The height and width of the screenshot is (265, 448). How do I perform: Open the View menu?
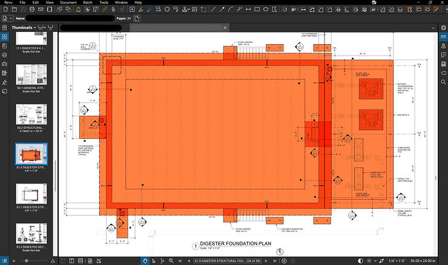[50, 2]
